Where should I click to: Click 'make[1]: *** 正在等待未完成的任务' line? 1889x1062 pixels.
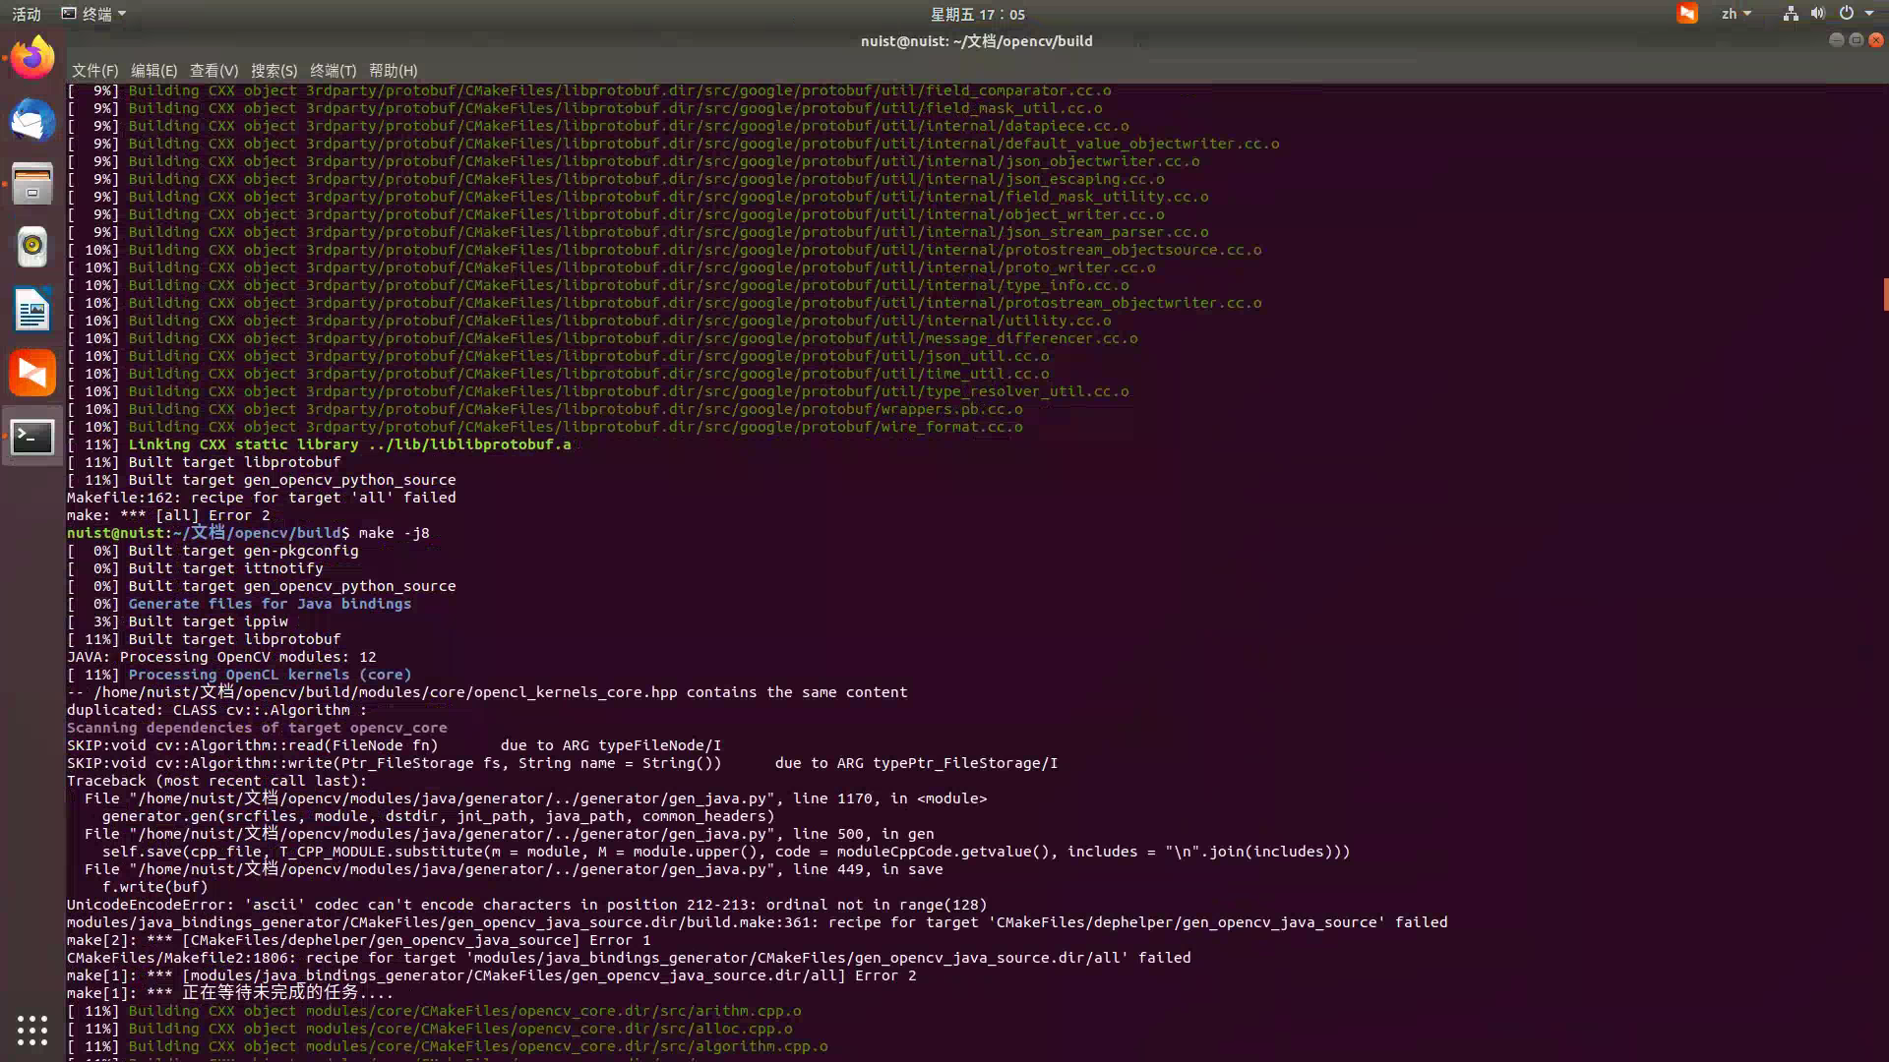point(230,993)
